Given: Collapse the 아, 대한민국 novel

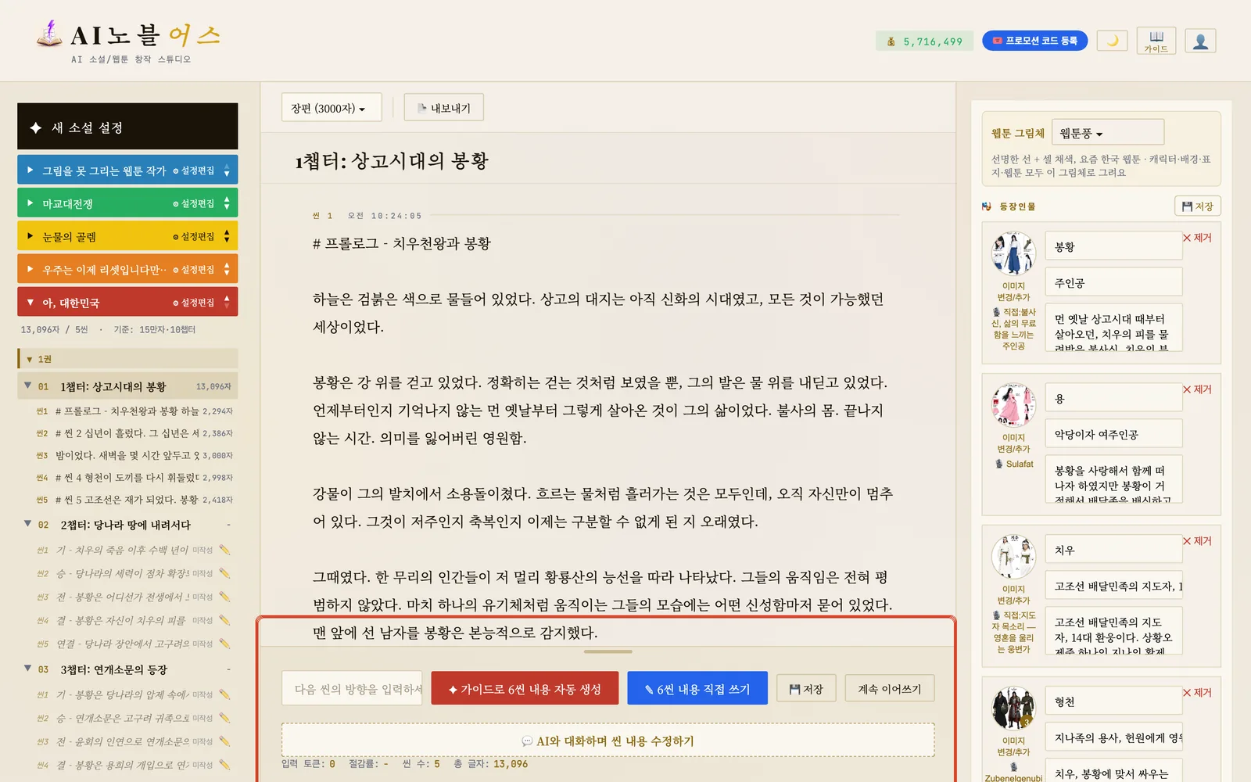Looking at the screenshot, I should 30,303.
